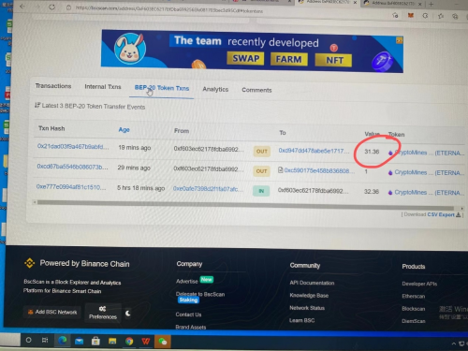Screen dimensions: 468x351
Task: Open the Preferences button
Action: pyautogui.click(x=103, y=313)
